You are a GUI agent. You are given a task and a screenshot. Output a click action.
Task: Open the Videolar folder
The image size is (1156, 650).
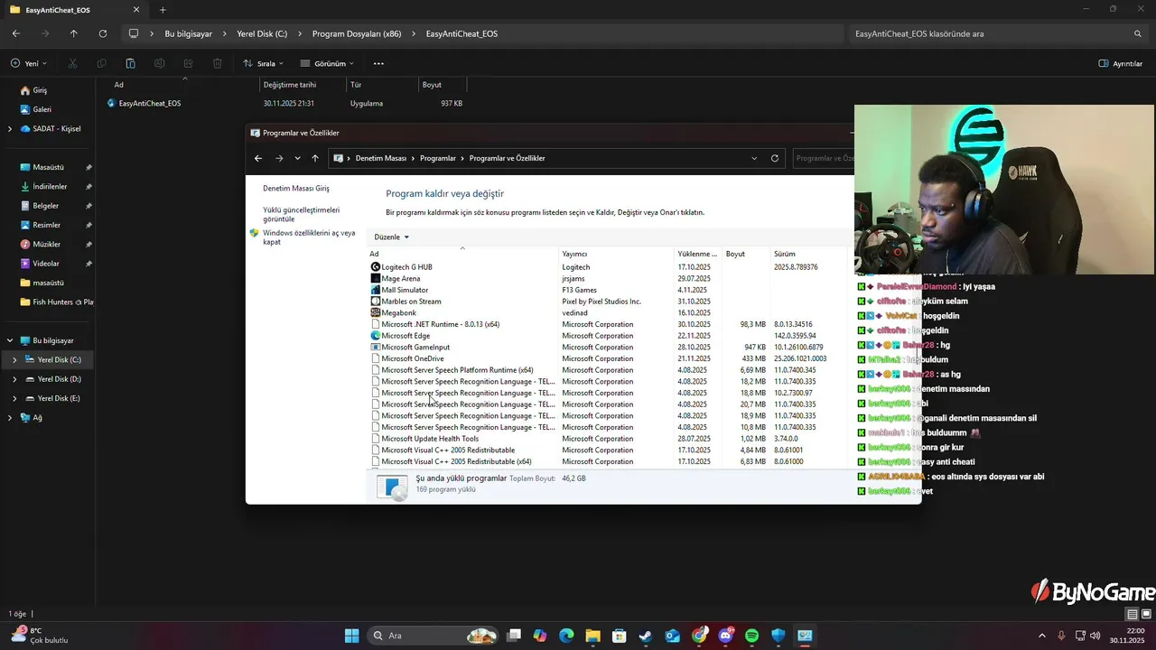(46, 264)
